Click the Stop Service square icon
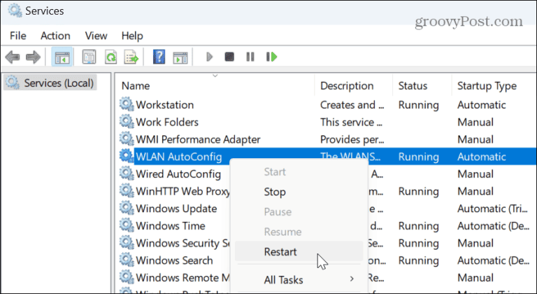The image size is (537, 294). (229, 57)
